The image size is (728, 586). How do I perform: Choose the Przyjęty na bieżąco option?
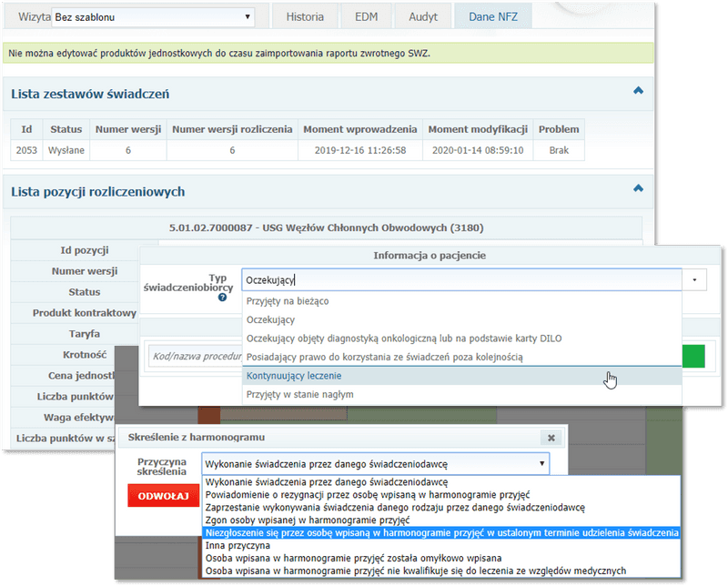point(462,301)
